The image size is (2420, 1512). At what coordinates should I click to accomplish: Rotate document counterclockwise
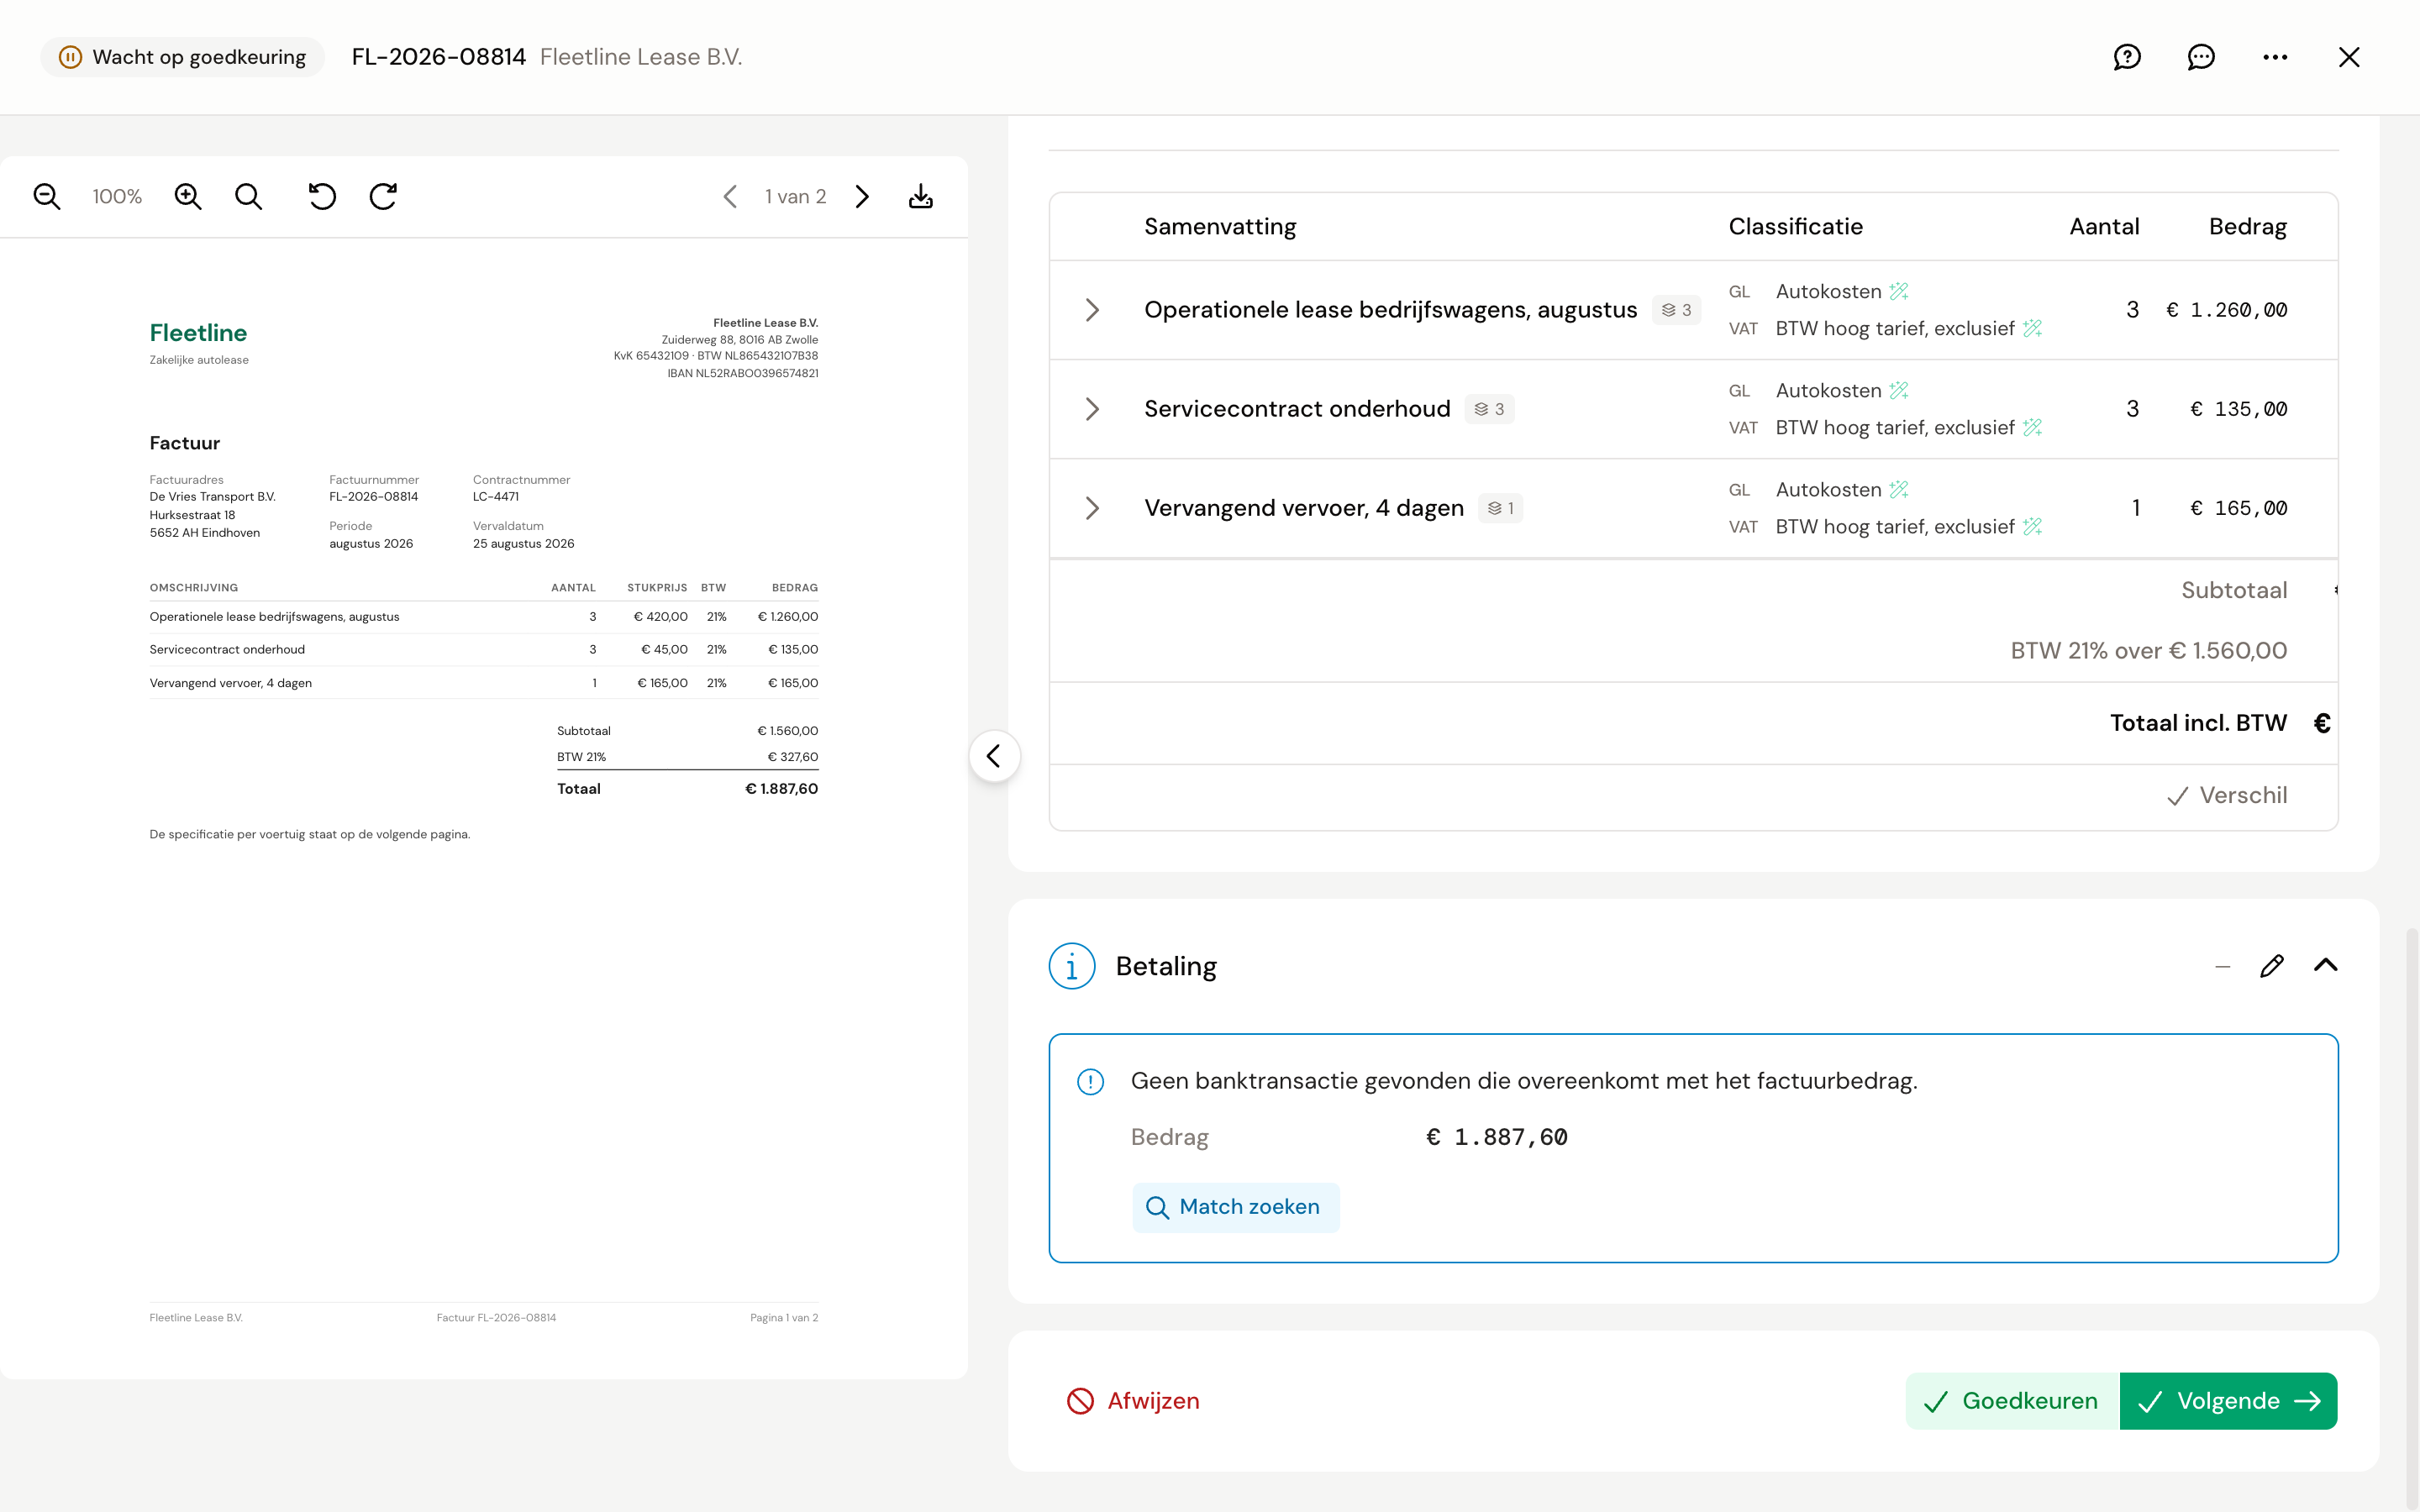click(x=322, y=196)
